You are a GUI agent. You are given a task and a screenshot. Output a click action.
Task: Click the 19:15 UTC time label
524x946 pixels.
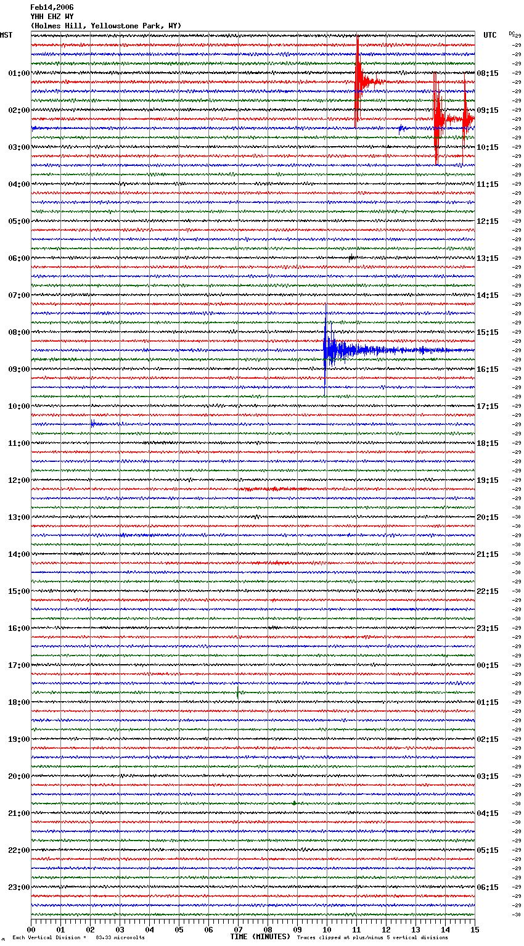point(488,480)
